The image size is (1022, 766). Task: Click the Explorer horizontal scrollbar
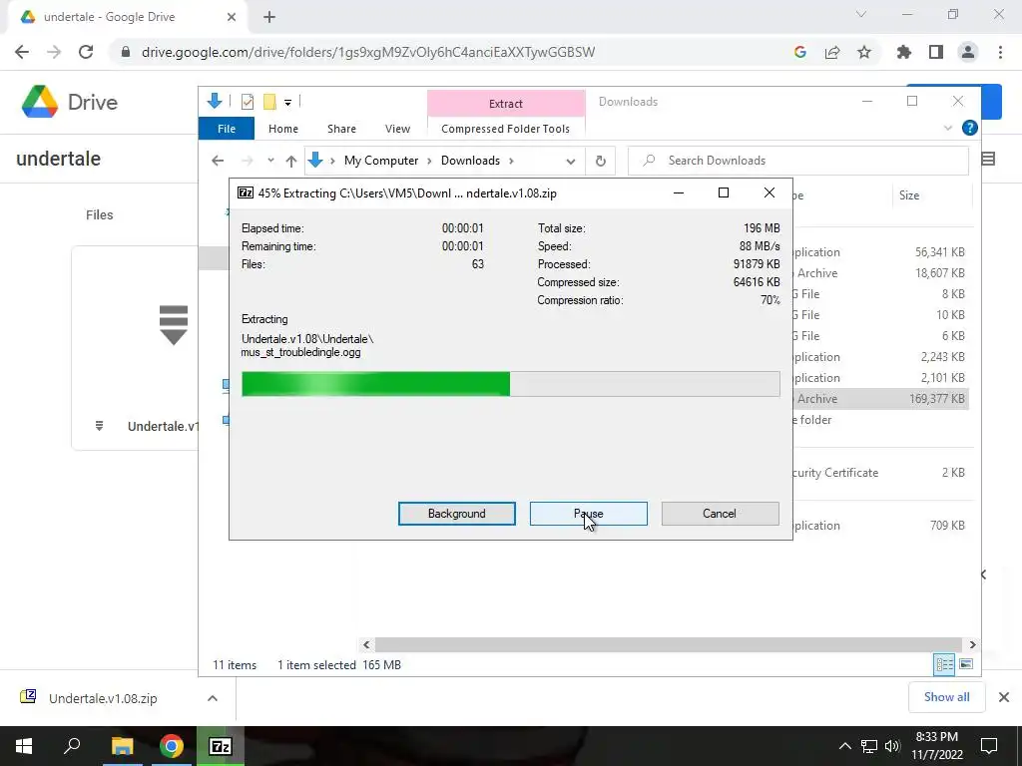pos(668,645)
